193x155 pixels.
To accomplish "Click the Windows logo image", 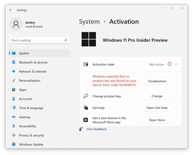I will tap(89, 39).
